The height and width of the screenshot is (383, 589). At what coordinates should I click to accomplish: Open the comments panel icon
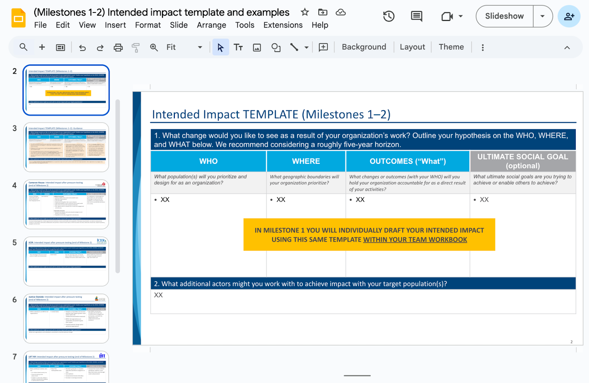click(x=416, y=16)
